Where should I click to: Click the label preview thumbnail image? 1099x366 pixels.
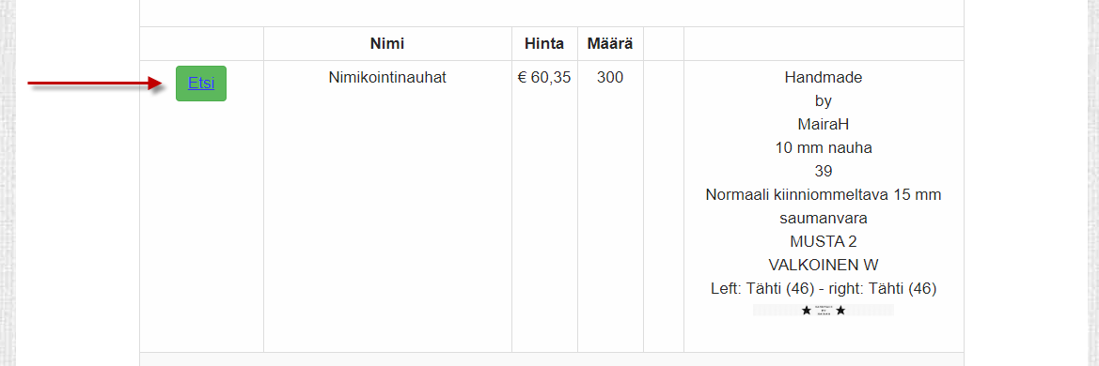tap(824, 310)
